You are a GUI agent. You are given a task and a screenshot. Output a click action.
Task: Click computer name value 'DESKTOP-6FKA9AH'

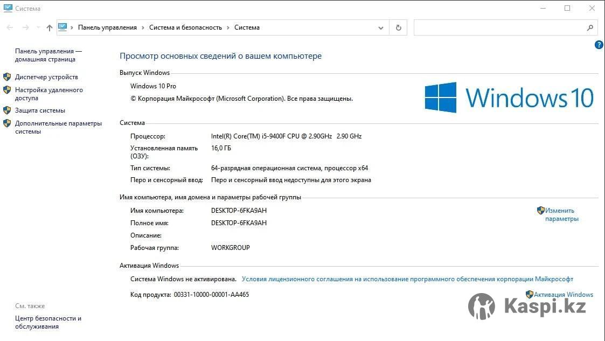(239, 211)
